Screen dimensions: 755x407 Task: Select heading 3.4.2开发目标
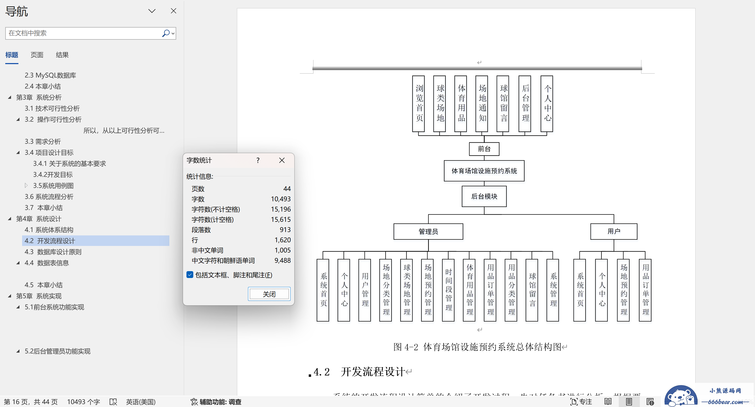click(x=53, y=174)
